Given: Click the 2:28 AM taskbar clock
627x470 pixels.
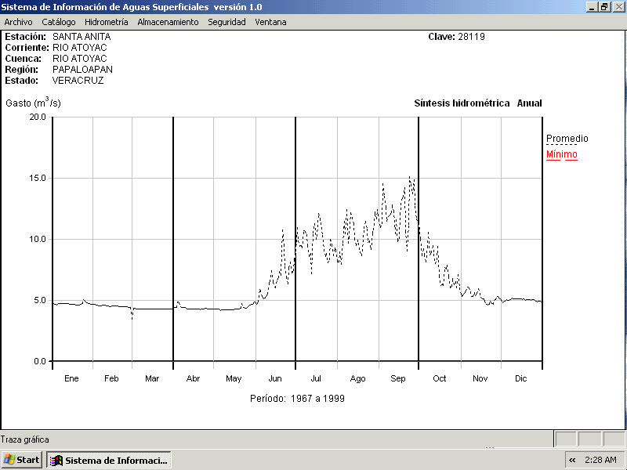Looking at the screenshot, I should [600, 460].
